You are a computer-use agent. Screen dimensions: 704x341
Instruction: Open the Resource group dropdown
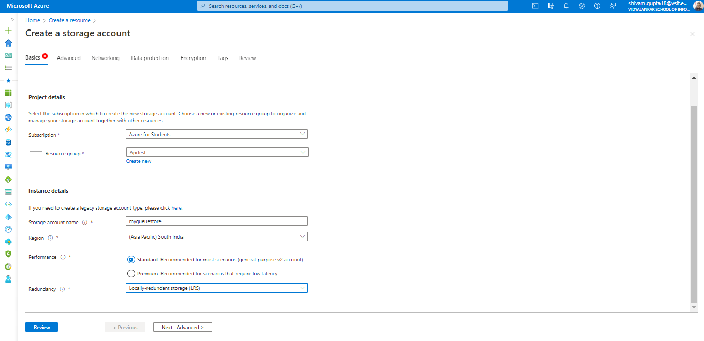click(x=216, y=152)
